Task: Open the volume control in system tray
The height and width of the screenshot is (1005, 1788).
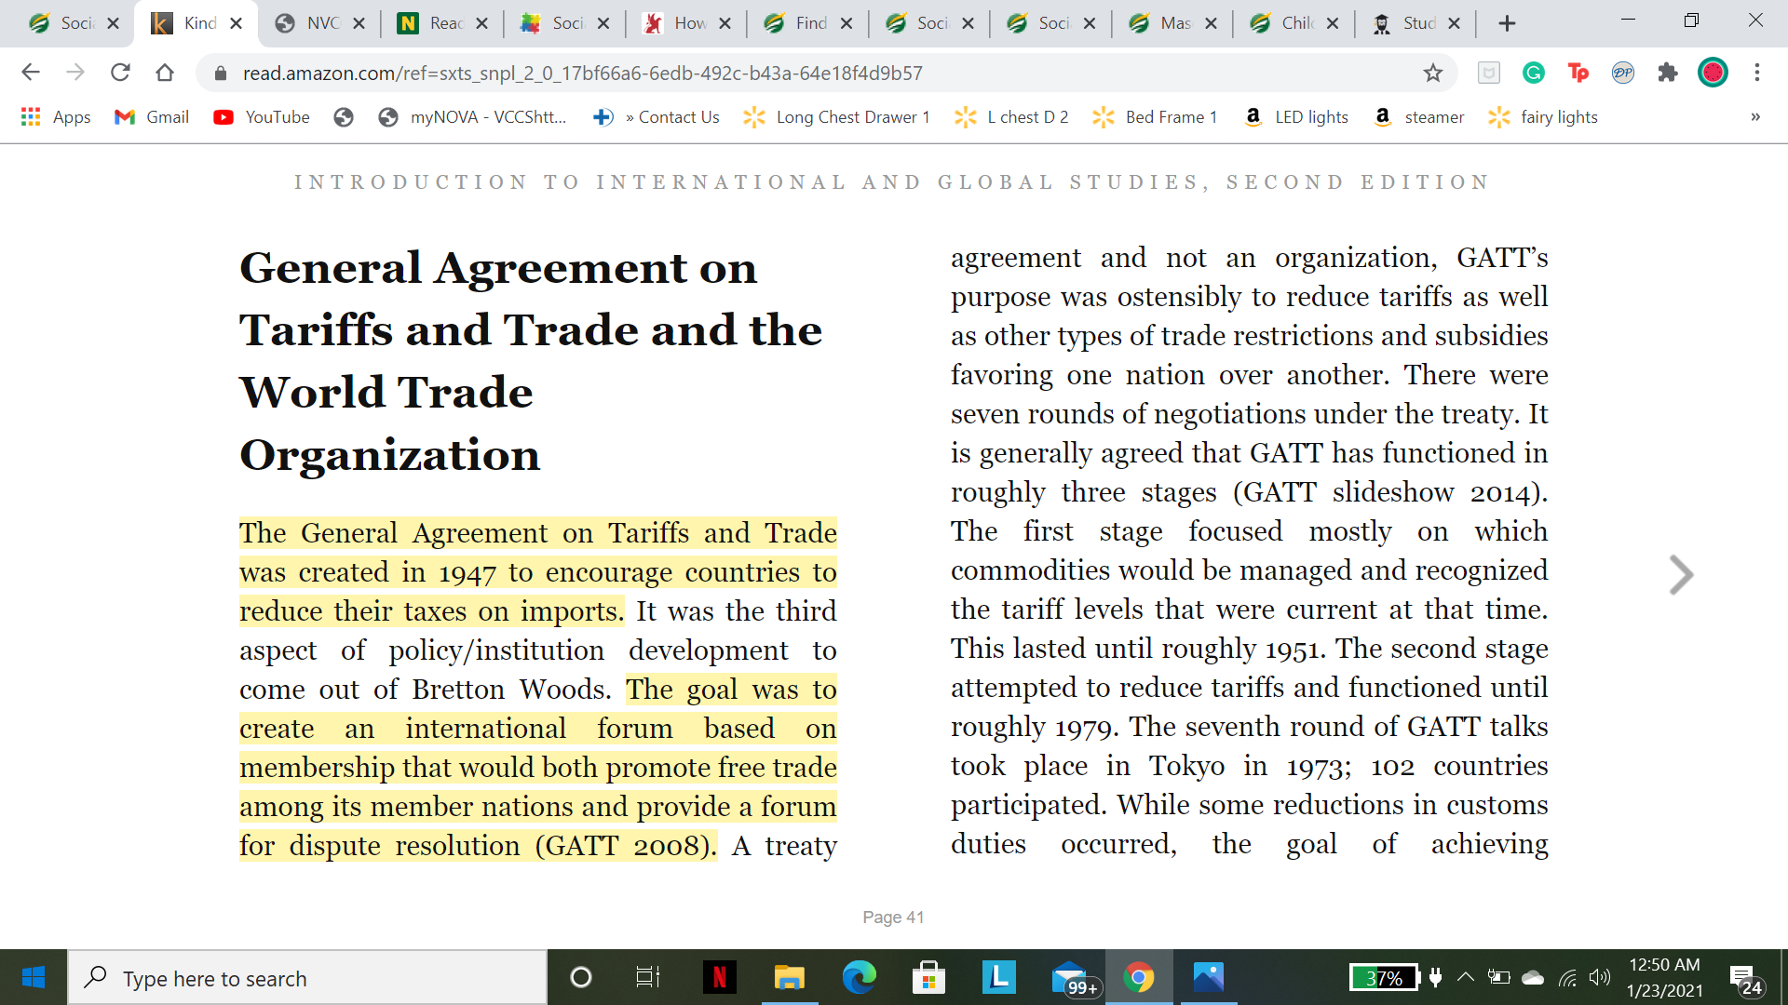Action: (x=1599, y=977)
